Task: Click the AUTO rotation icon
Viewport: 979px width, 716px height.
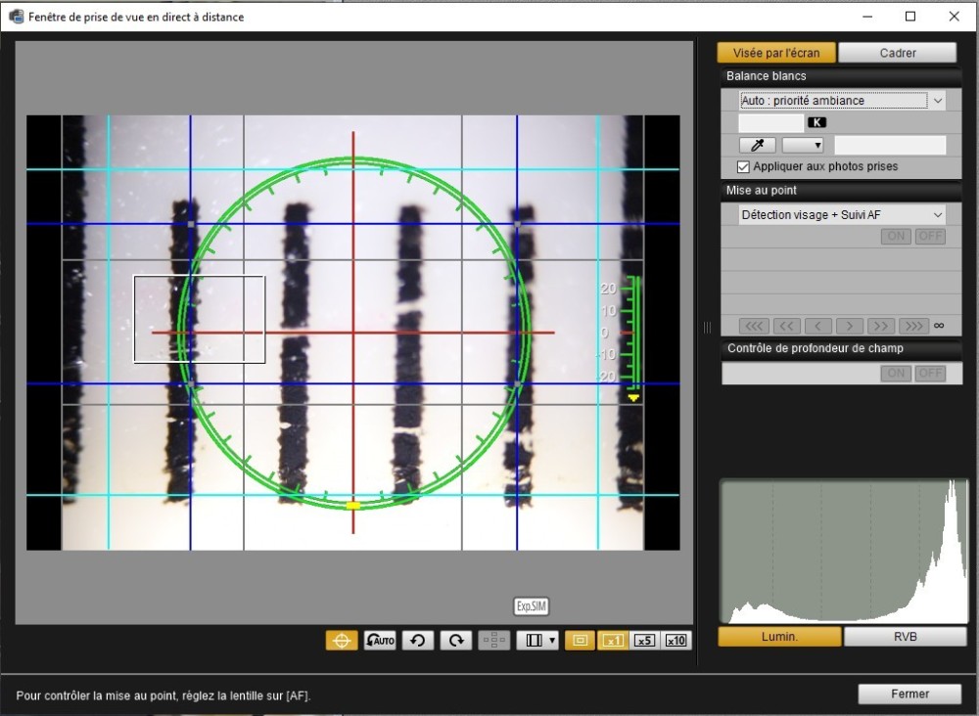Action: tap(380, 641)
